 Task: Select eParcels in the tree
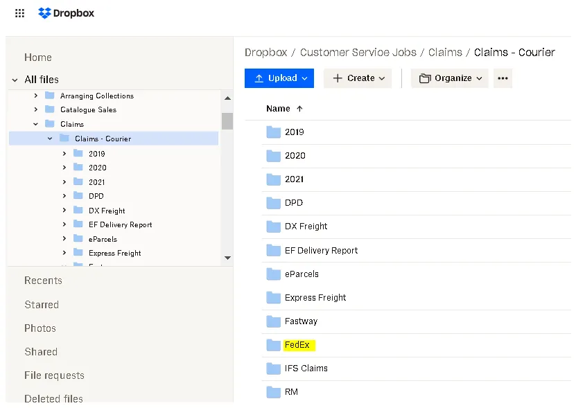tap(103, 239)
